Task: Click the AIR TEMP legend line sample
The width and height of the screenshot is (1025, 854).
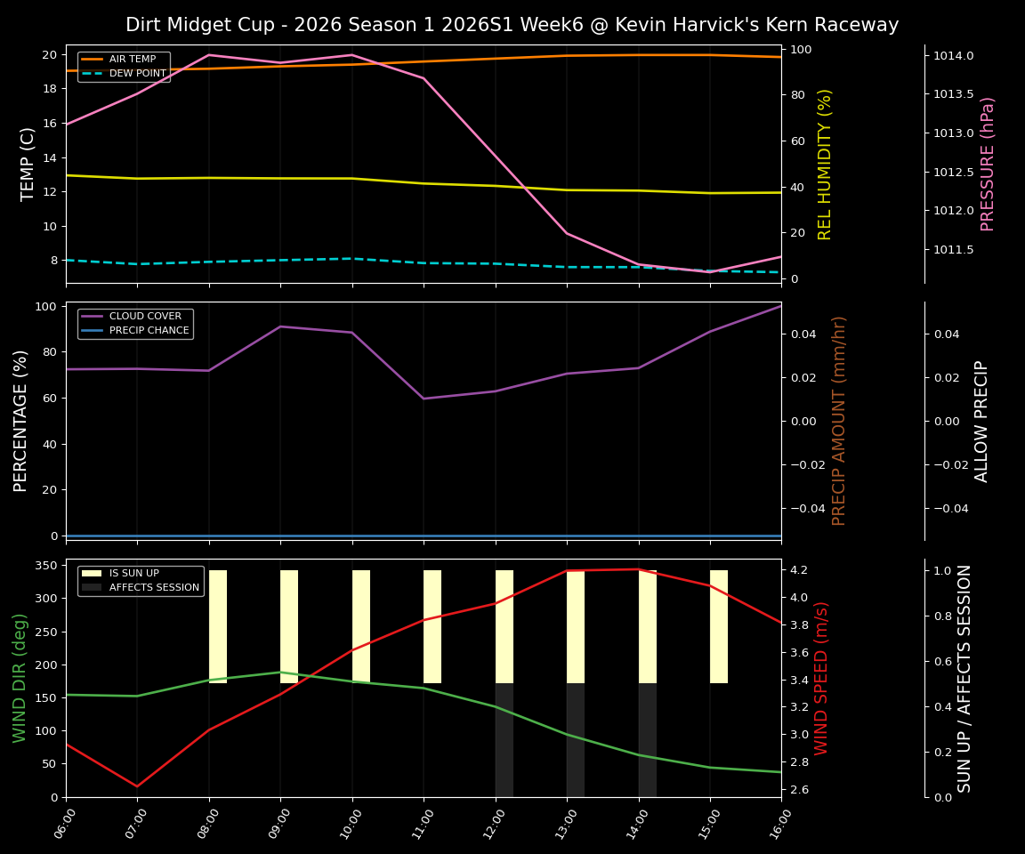Action: pos(92,59)
